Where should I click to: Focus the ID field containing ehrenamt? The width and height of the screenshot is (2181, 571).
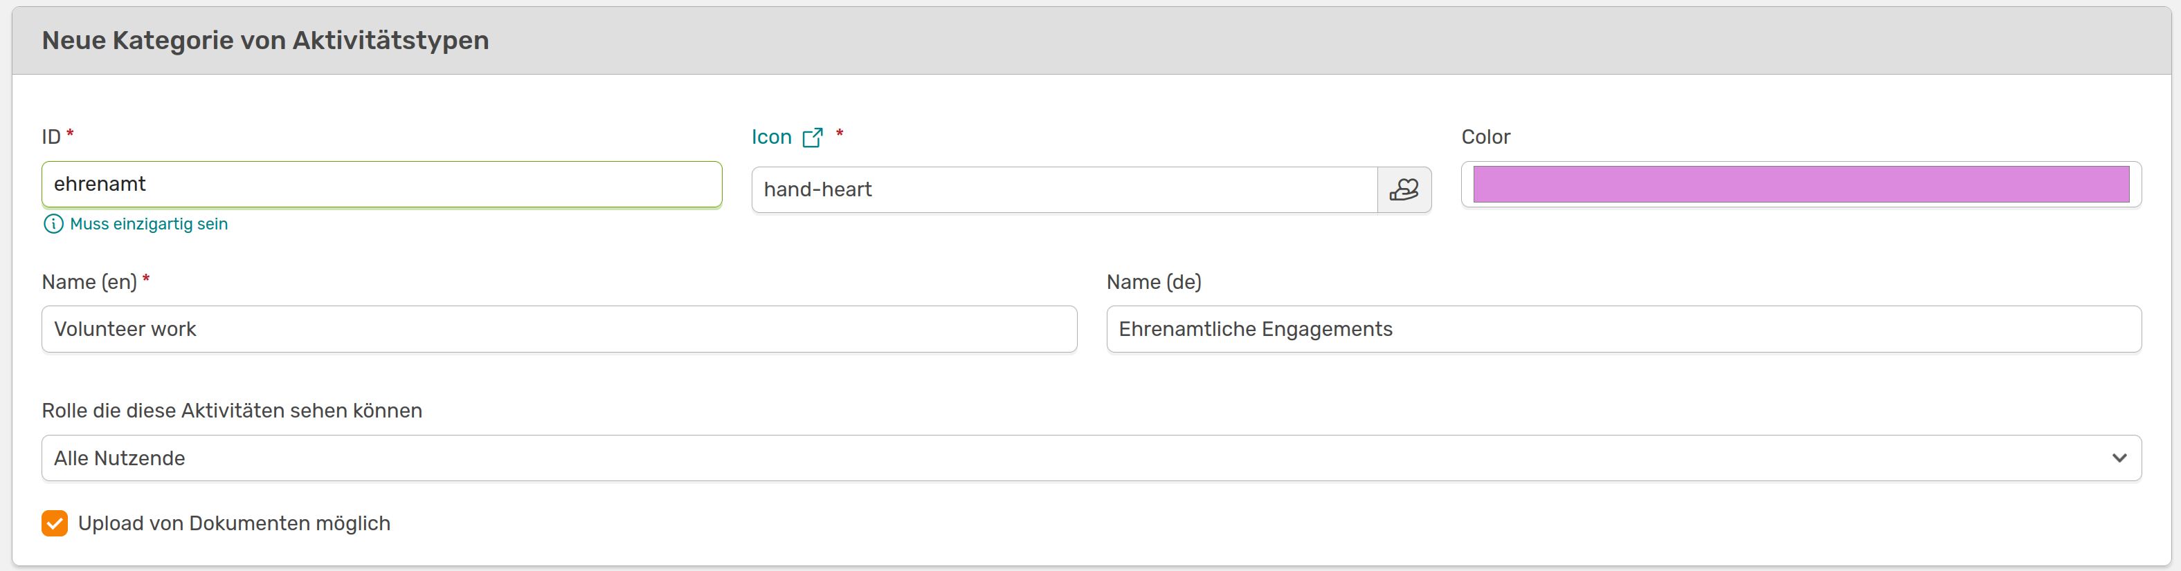point(382,185)
